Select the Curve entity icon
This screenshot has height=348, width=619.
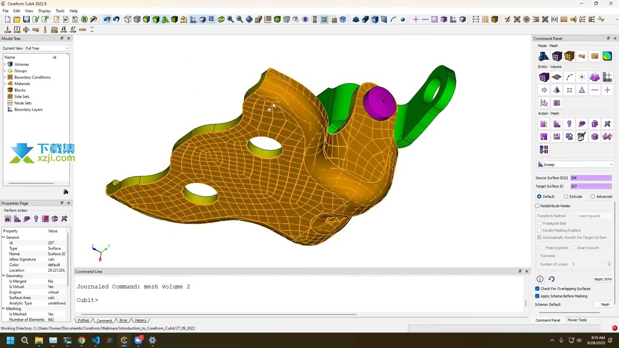569,77
